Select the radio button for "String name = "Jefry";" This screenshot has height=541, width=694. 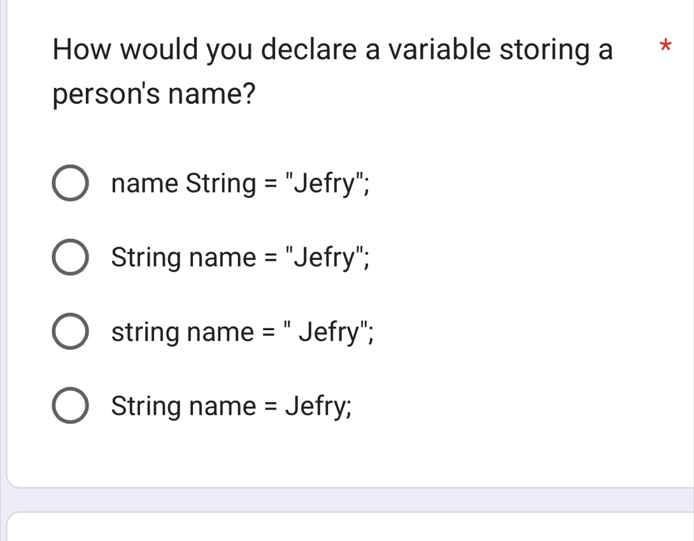[x=70, y=257]
